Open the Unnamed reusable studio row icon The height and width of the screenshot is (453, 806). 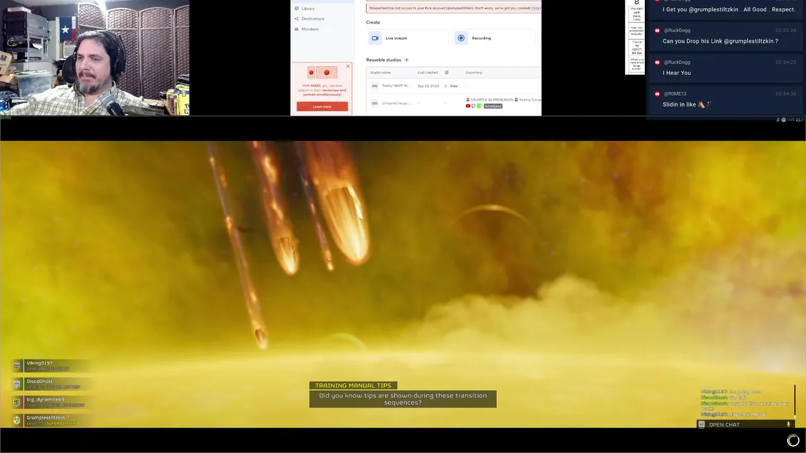coord(375,103)
